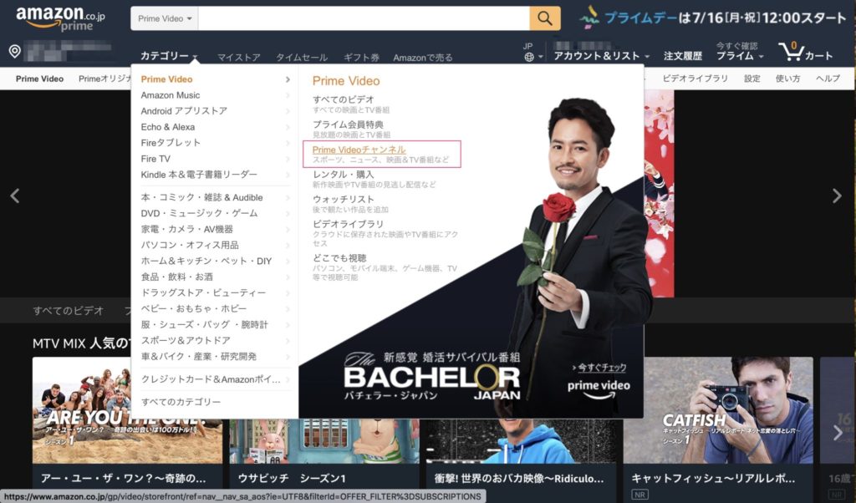
Task: Select 食品・飲料・お酒 menu item
Action: point(177,277)
